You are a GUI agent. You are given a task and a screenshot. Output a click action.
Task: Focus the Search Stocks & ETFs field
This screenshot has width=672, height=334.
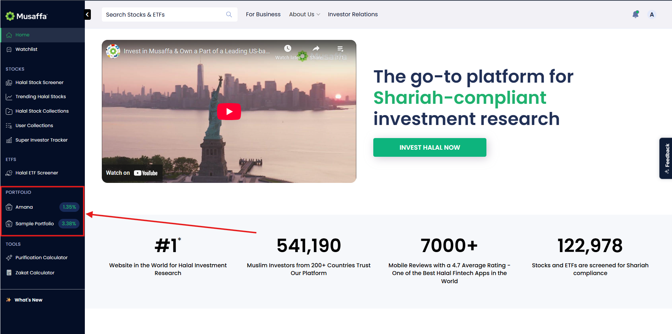tap(170, 14)
